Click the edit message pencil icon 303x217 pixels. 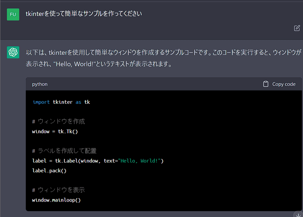297,28
